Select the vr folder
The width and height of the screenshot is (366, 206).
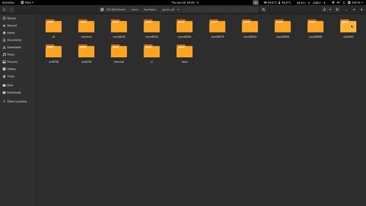tap(152, 54)
